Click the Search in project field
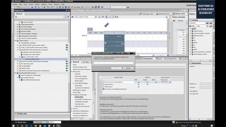226x127 pixels. pyautogui.click(x=118, y=7)
